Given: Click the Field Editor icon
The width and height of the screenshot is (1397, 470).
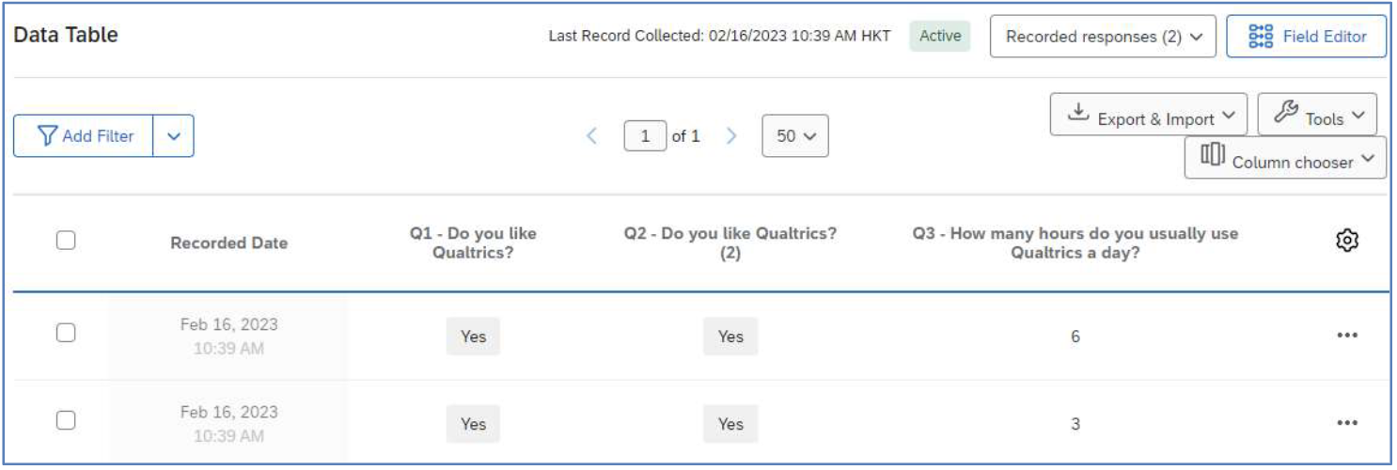Looking at the screenshot, I should (1260, 37).
